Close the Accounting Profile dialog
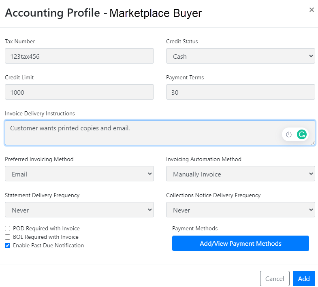The image size is (318, 287). (x=312, y=10)
